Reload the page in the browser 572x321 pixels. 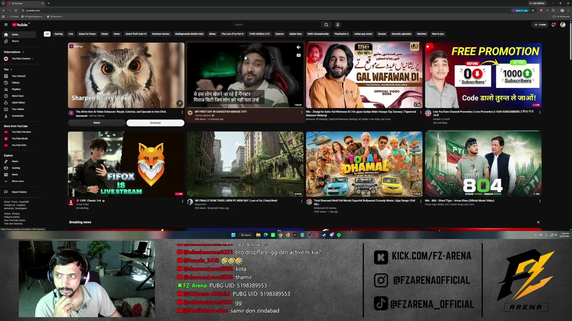point(16,10)
